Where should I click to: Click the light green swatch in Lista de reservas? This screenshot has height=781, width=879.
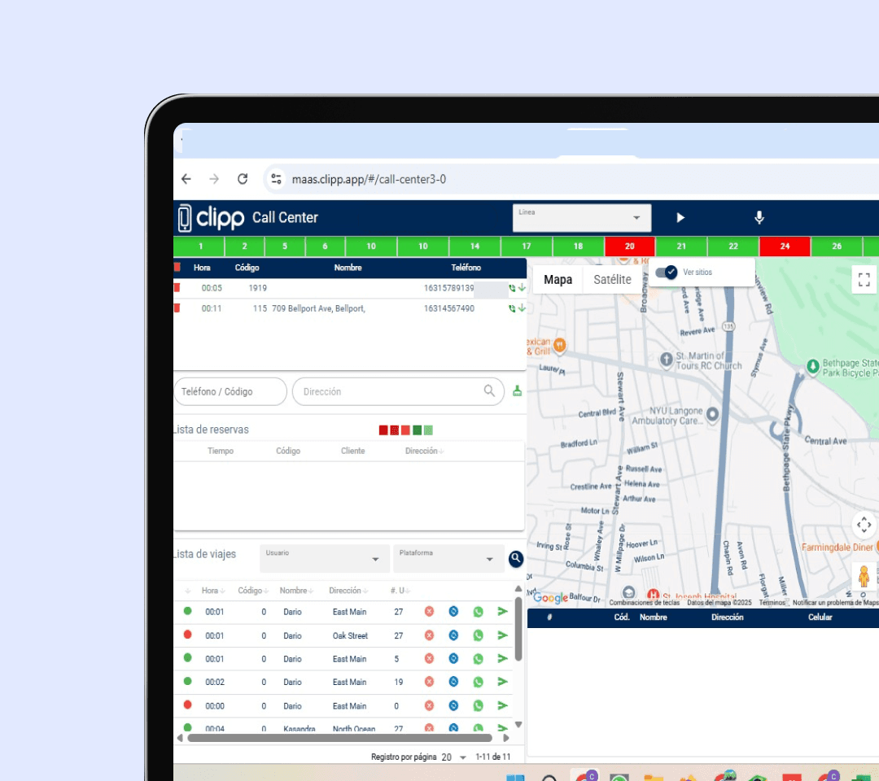428,430
